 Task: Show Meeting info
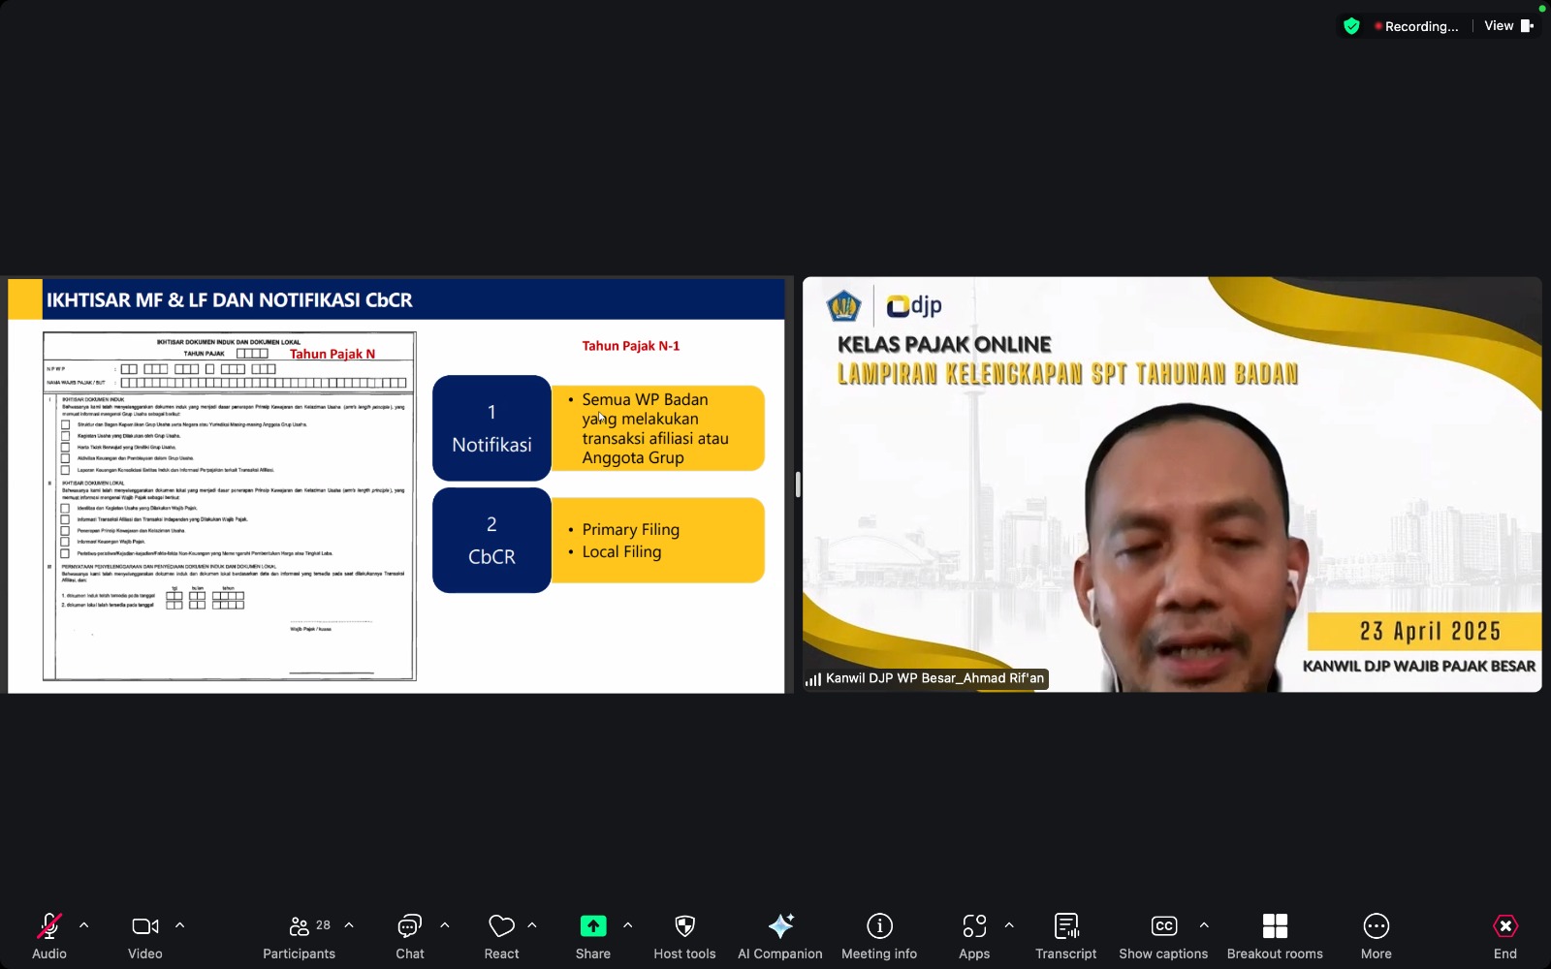point(878,934)
